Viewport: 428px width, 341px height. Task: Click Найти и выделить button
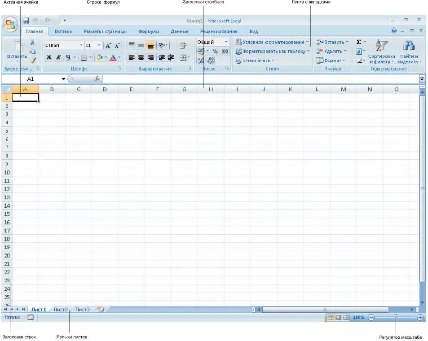(x=409, y=51)
